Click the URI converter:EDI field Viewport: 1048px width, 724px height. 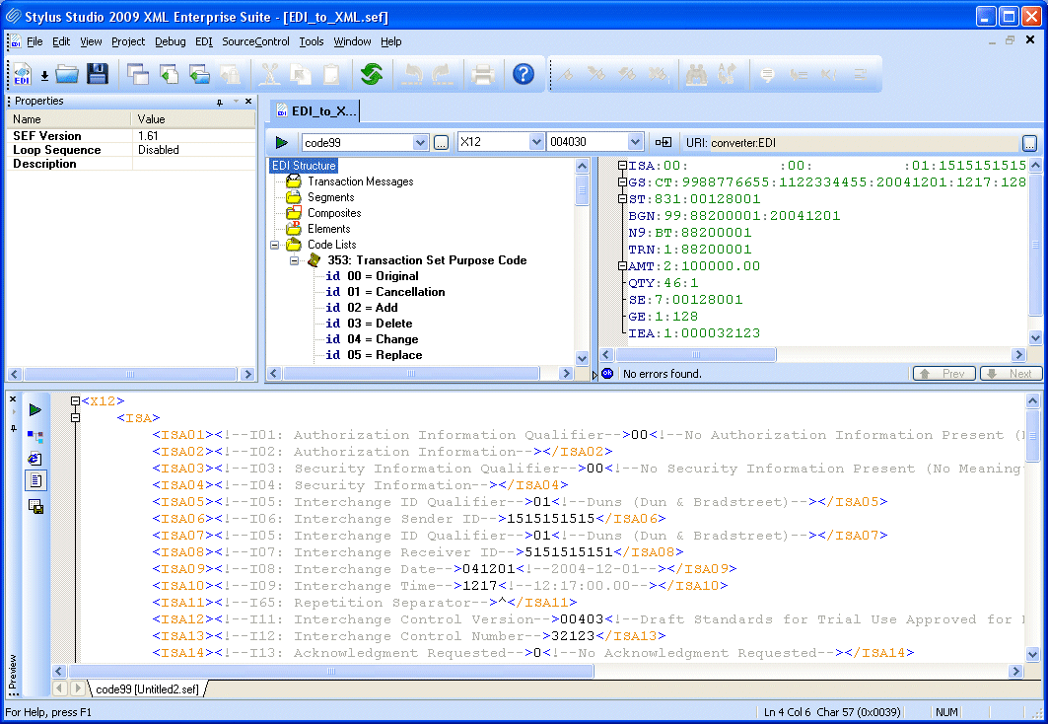864,142
